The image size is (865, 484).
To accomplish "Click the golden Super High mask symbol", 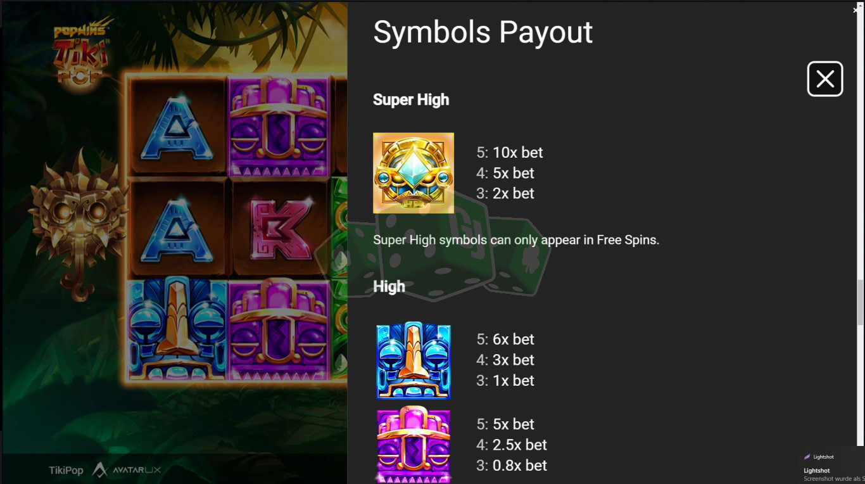I will (414, 173).
